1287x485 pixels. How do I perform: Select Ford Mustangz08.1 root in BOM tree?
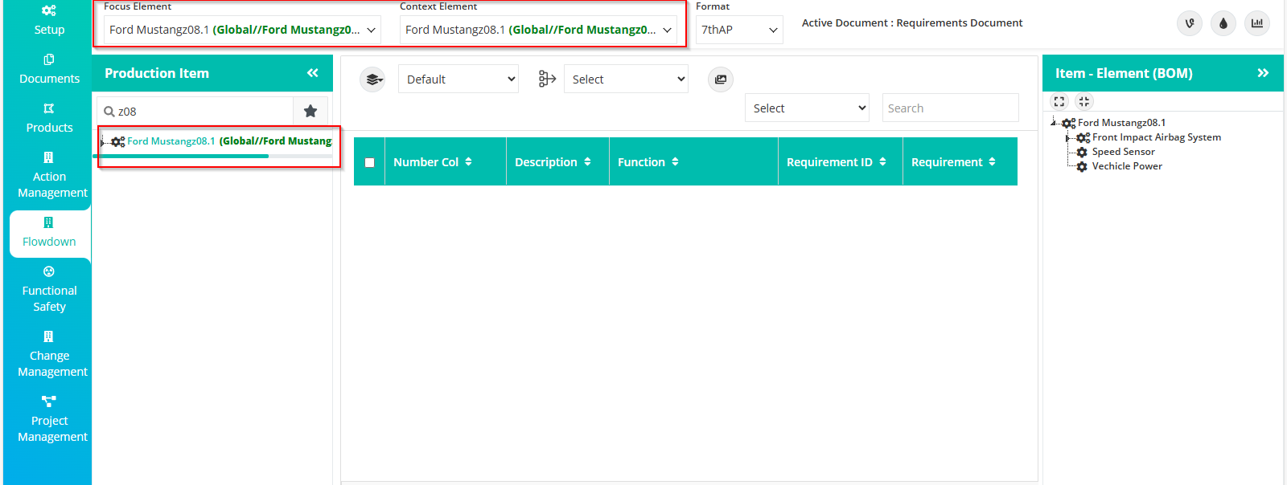coord(1121,123)
